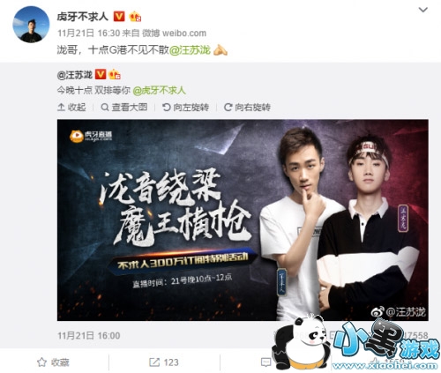Click the 泷音绕梁 promotional poster image
441x373 pixels.
point(243,220)
